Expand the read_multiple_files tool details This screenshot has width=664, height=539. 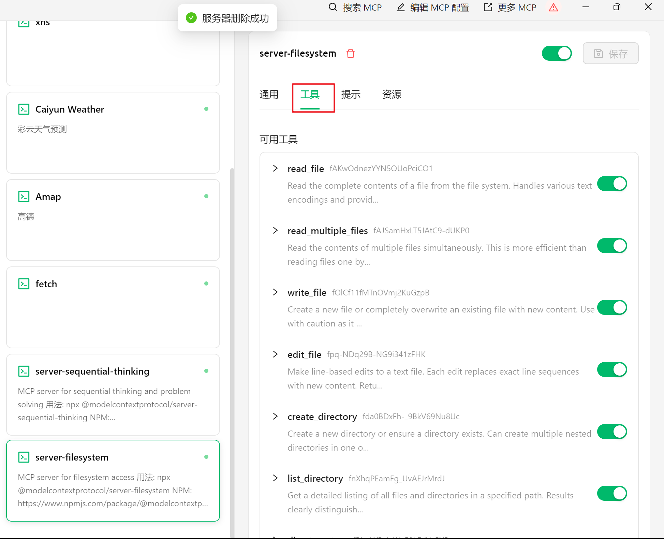tap(275, 231)
